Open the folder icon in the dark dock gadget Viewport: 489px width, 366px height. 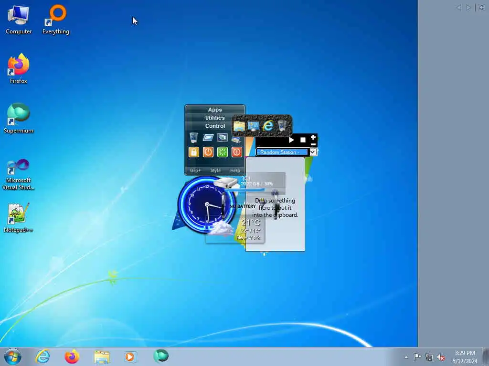pyautogui.click(x=239, y=126)
